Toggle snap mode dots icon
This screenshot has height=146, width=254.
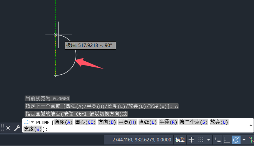click(201, 140)
